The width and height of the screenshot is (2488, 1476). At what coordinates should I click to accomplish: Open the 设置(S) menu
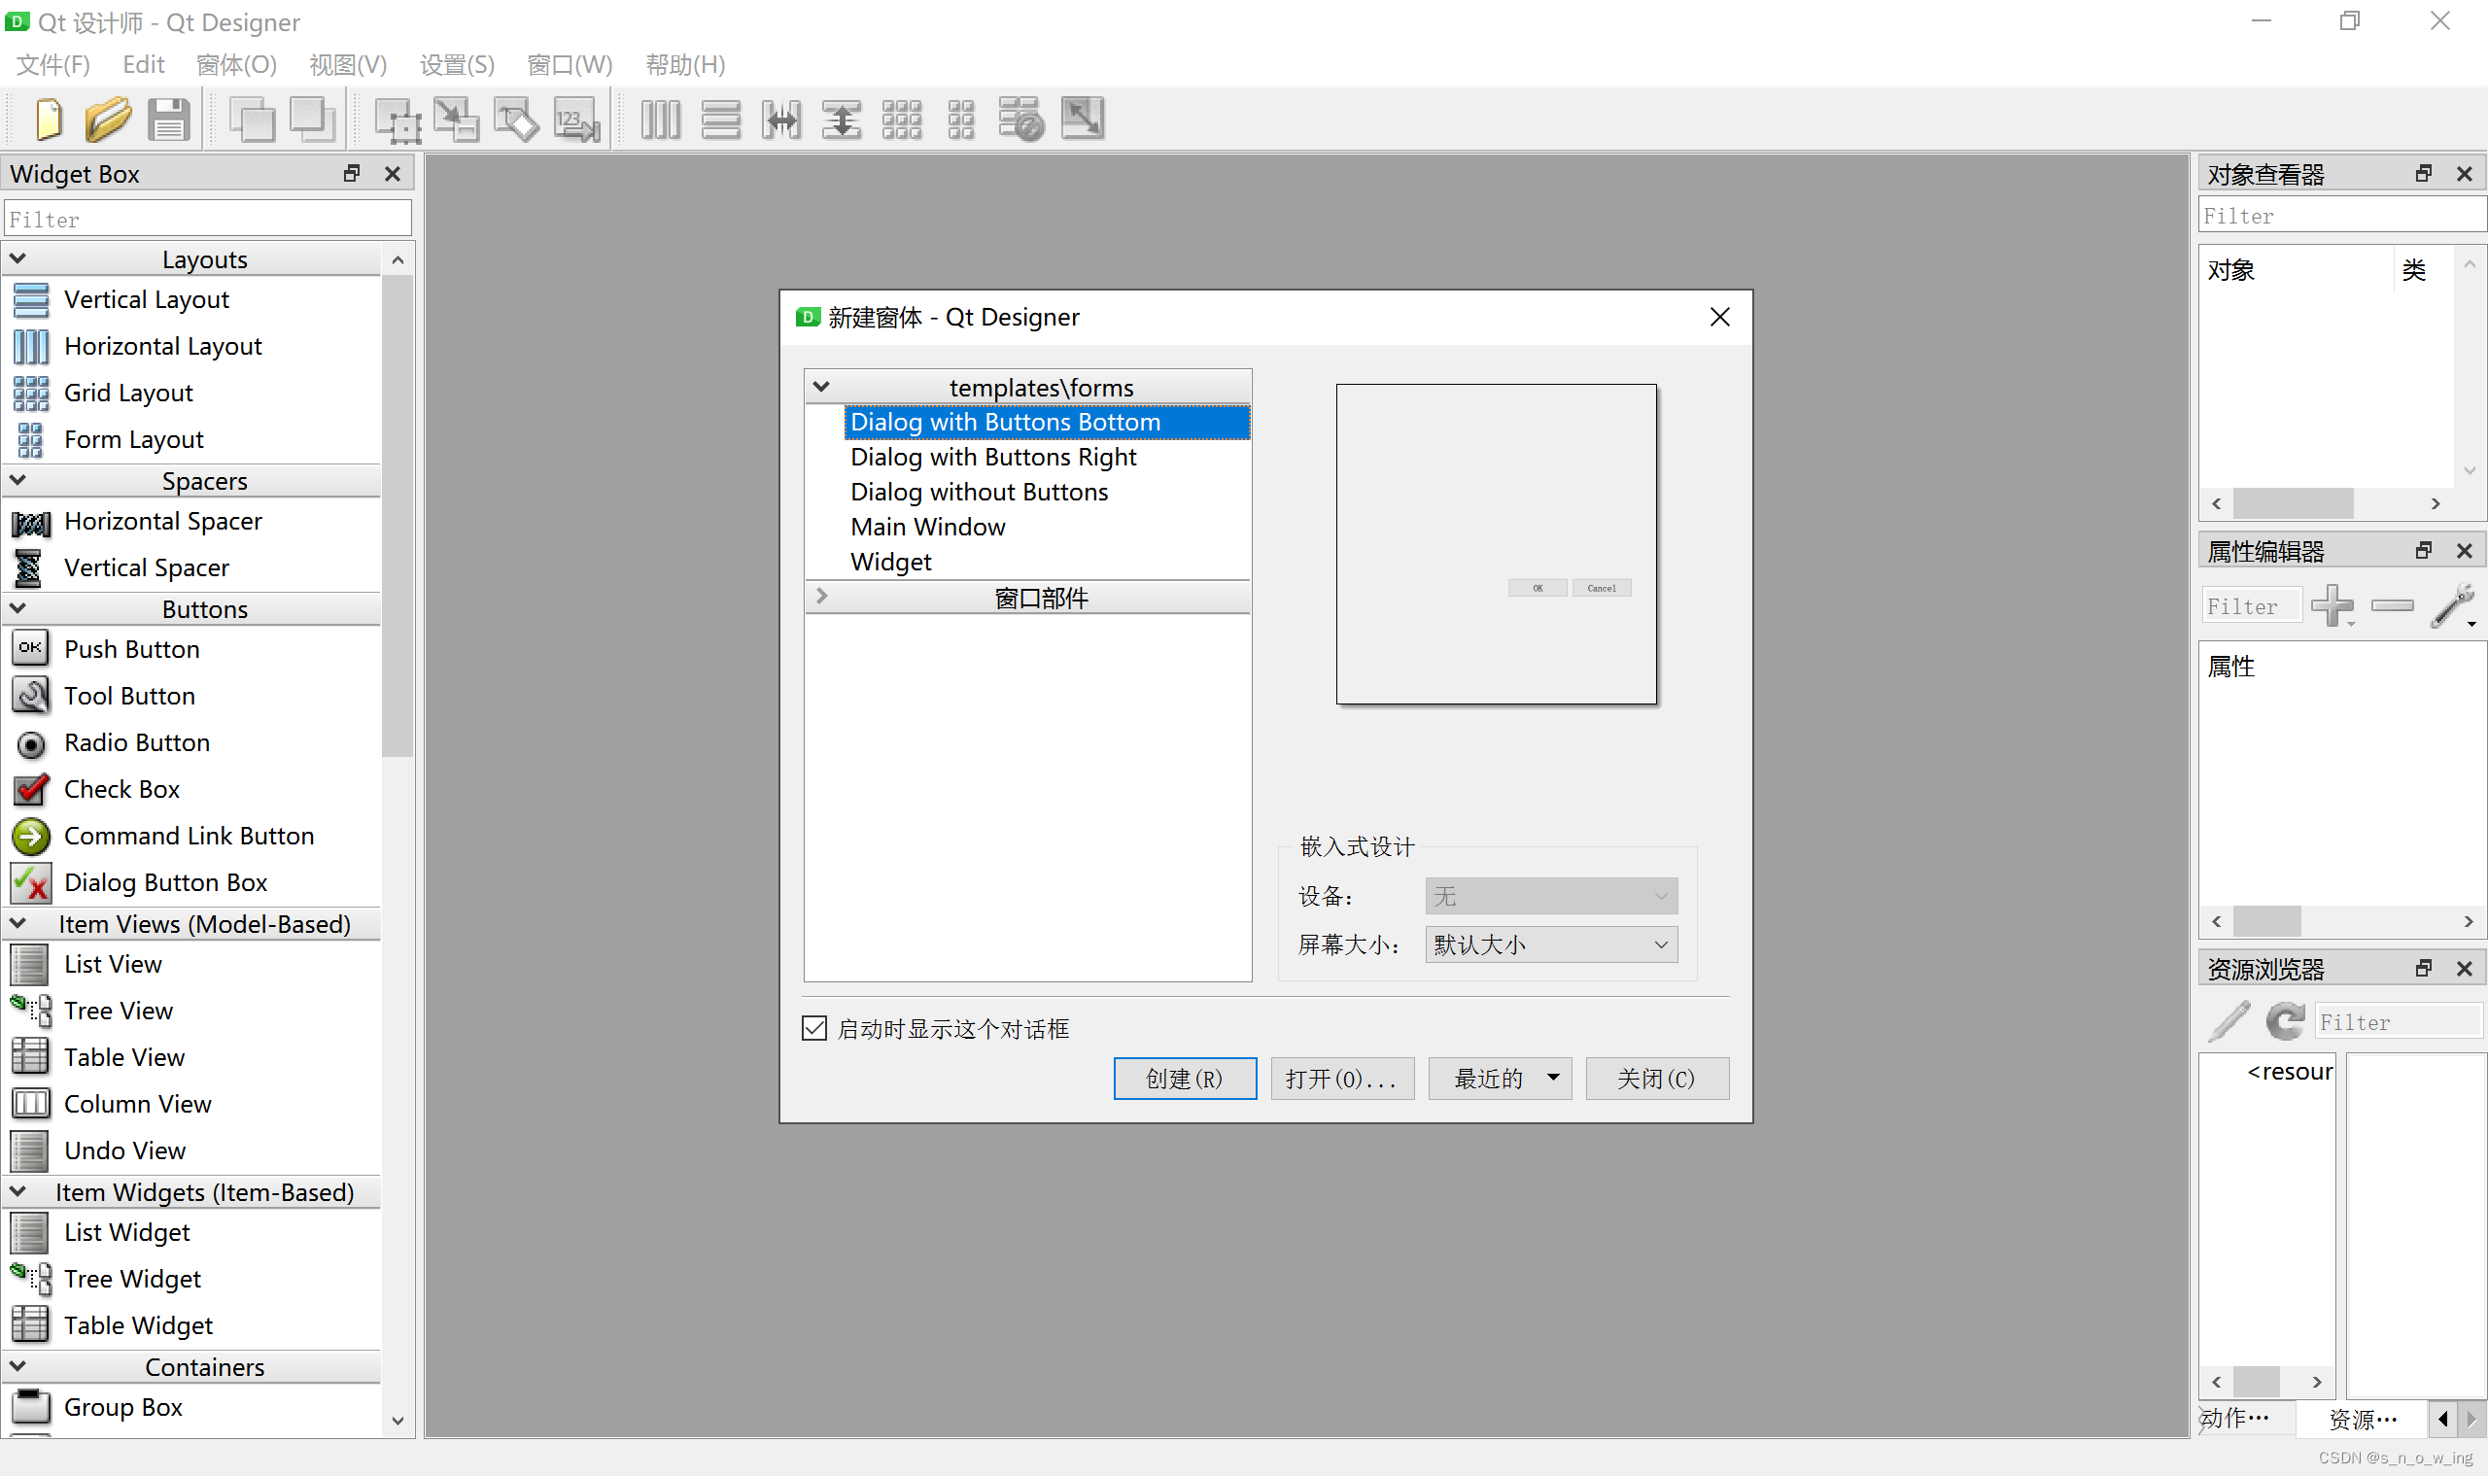[457, 65]
